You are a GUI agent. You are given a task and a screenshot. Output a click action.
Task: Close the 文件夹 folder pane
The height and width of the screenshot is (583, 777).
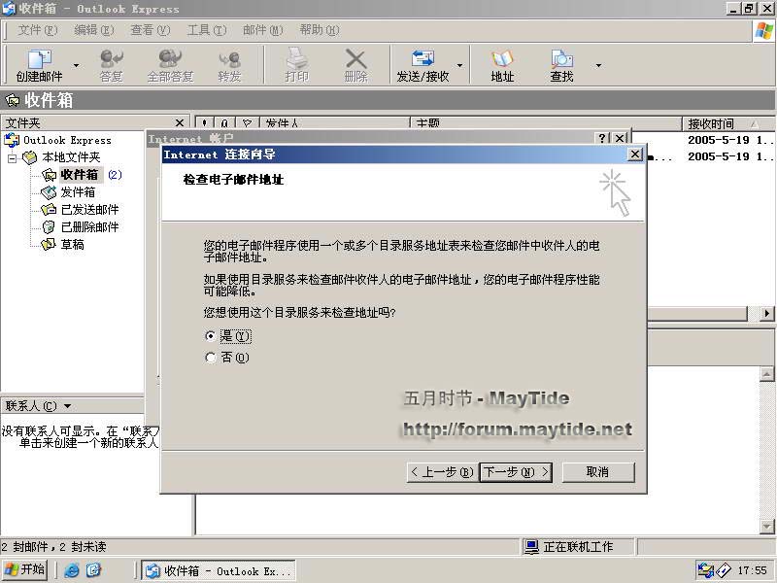point(180,122)
